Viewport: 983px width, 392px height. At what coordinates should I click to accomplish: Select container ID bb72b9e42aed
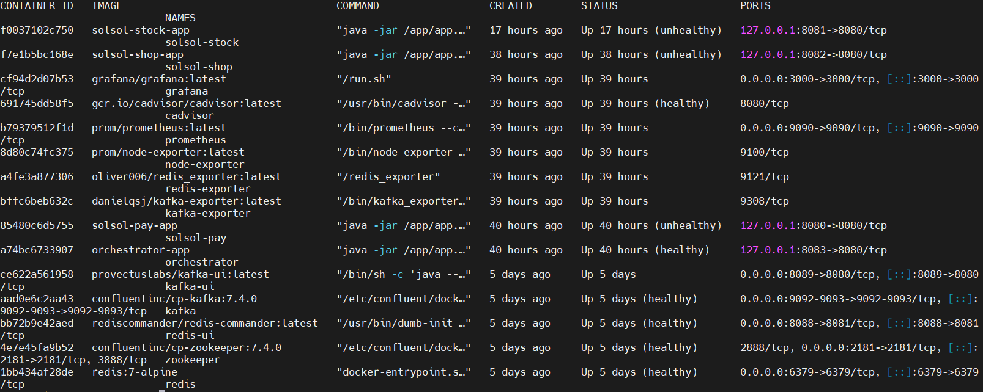point(37,324)
